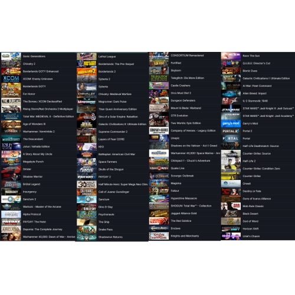Open "Sins of a Solar Empire: Rebellion"
The image size is (295, 295).
pos(118,117)
